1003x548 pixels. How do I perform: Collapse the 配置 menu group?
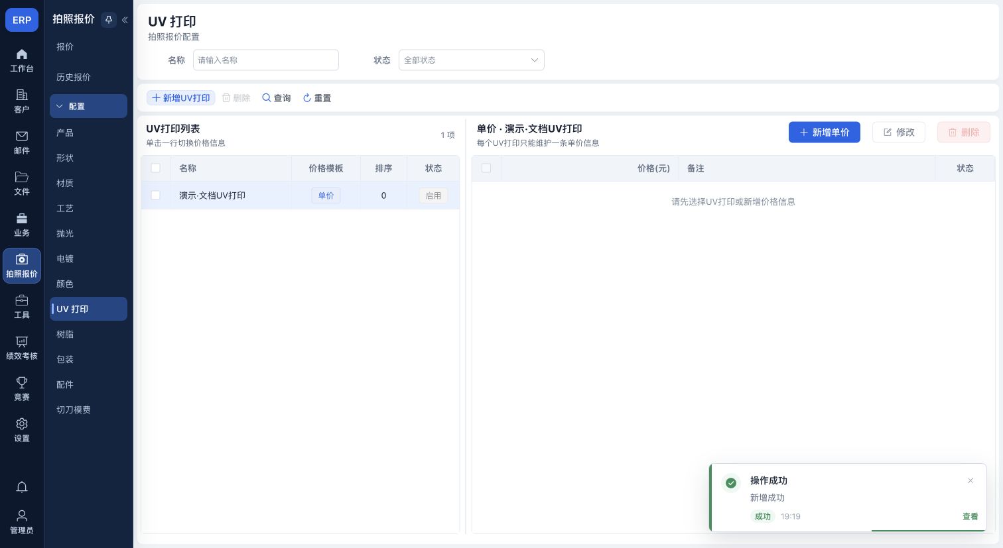[x=88, y=106]
